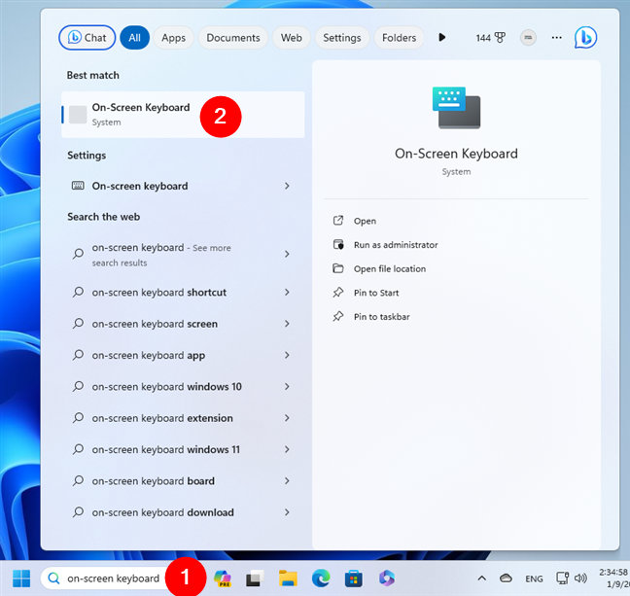Image resolution: width=630 pixels, height=596 pixels.
Task: Open On-Screen Keyboard best match result
Action: click(183, 115)
